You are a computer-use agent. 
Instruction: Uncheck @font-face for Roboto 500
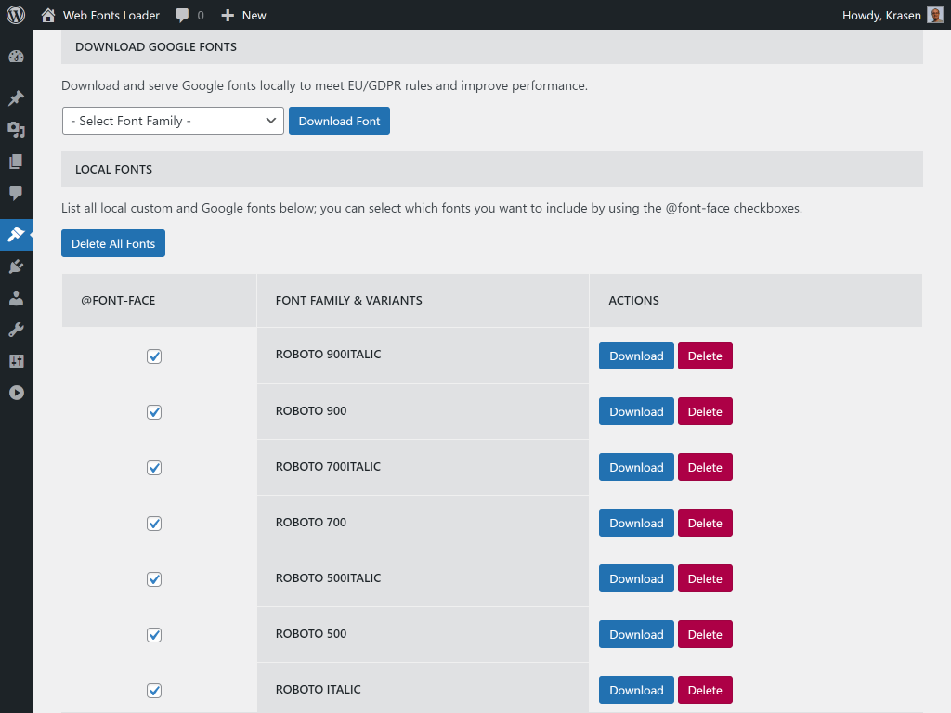(x=154, y=635)
